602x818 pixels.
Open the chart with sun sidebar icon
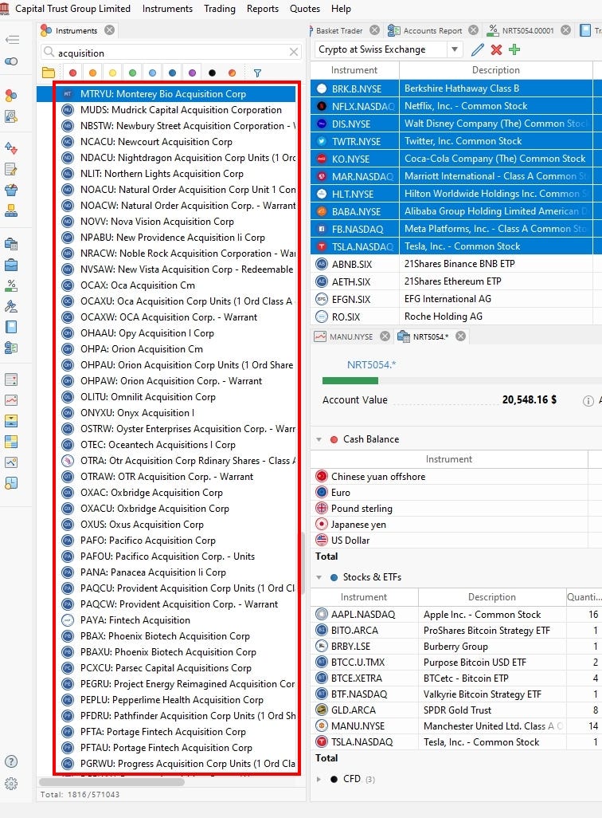click(x=11, y=462)
